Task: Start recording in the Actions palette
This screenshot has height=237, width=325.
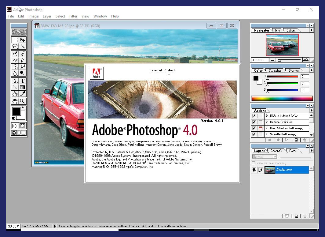Action: click(278, 140)
